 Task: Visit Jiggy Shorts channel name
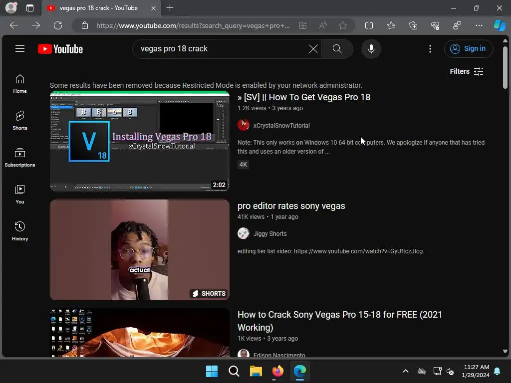(x=270, y=234)
